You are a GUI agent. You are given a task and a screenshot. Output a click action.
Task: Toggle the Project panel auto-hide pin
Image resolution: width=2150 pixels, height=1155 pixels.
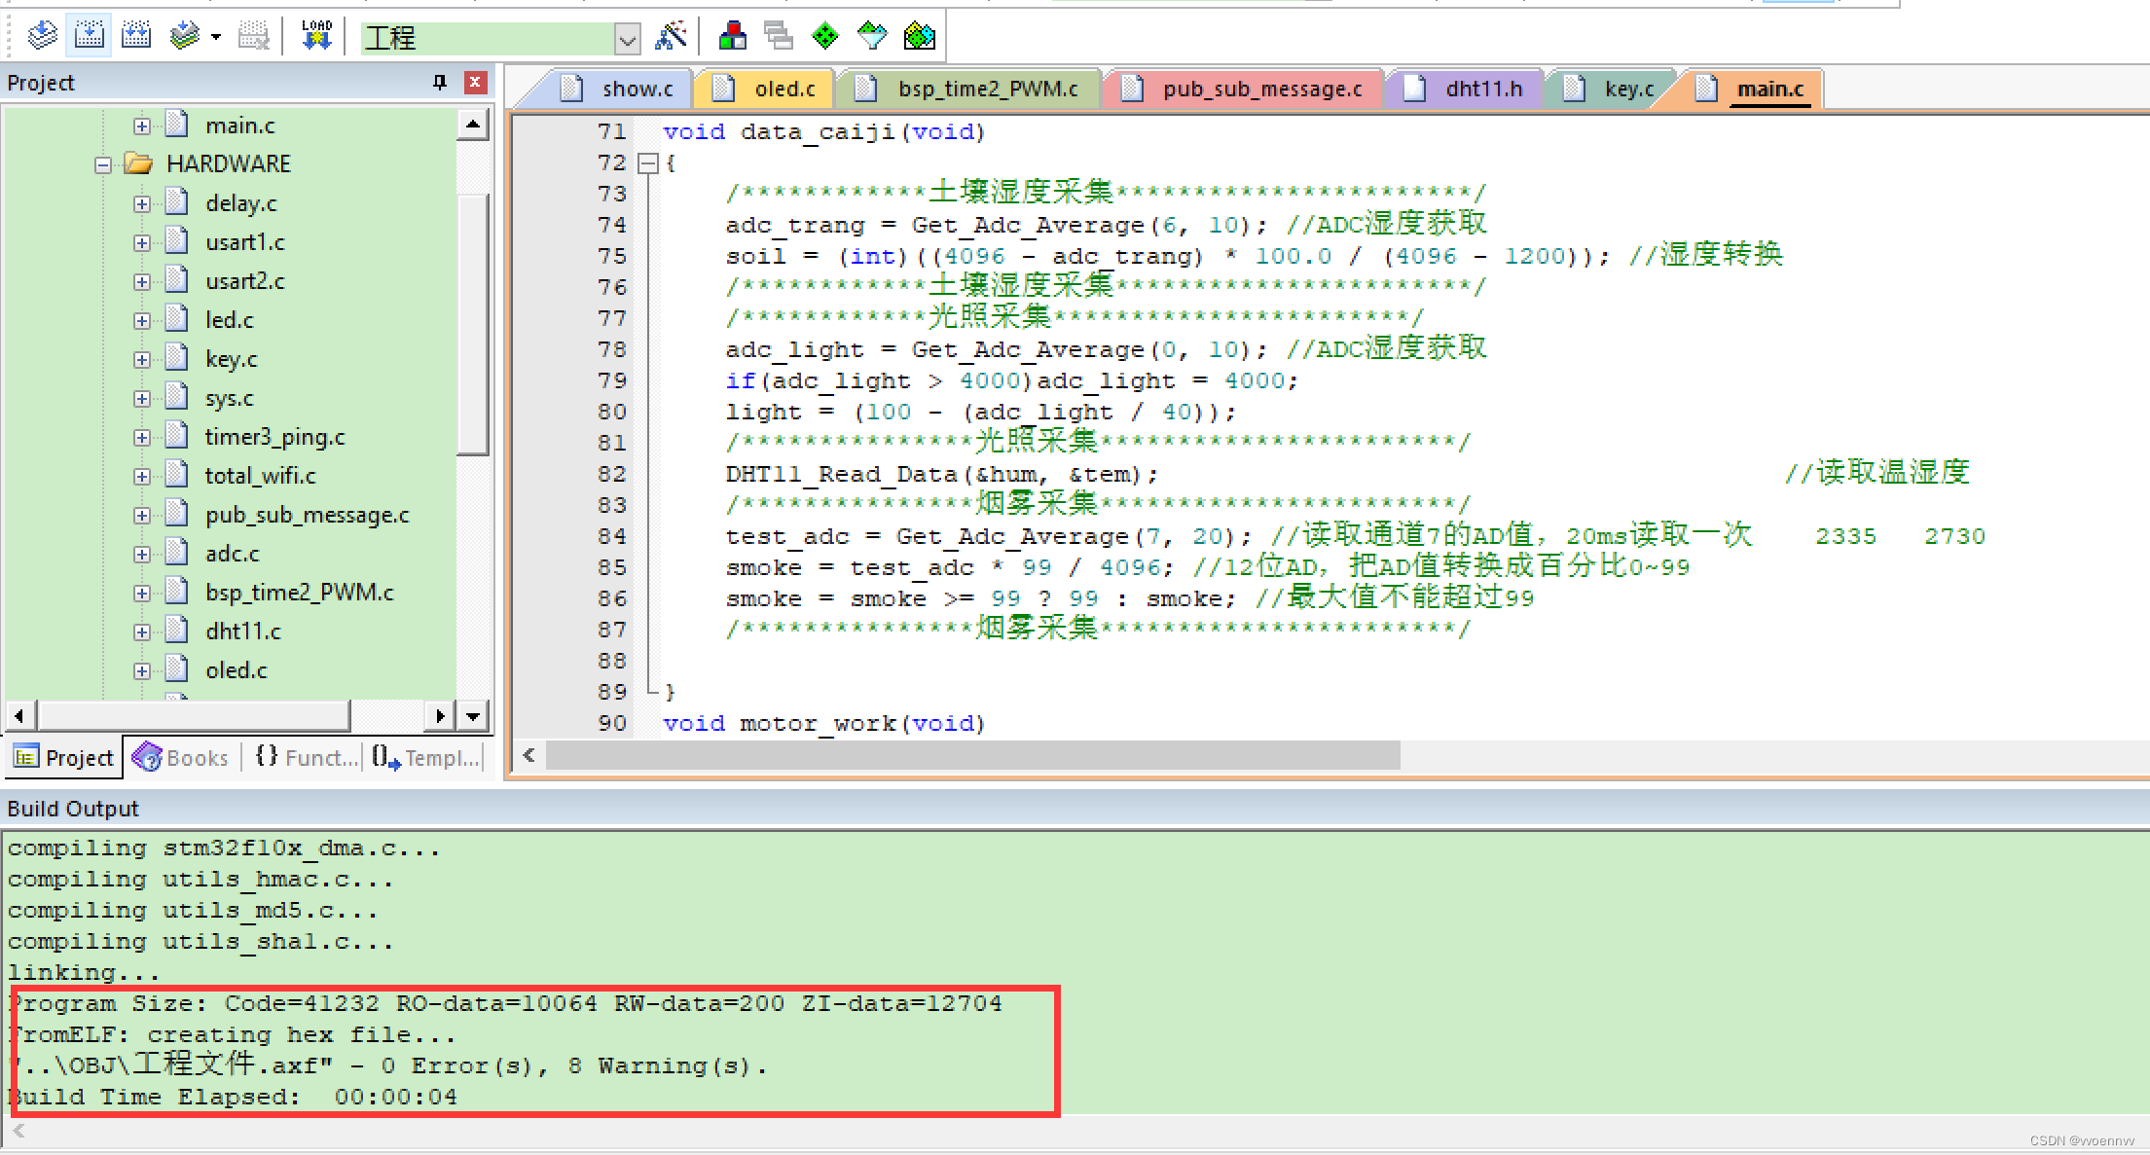[440, 83]
